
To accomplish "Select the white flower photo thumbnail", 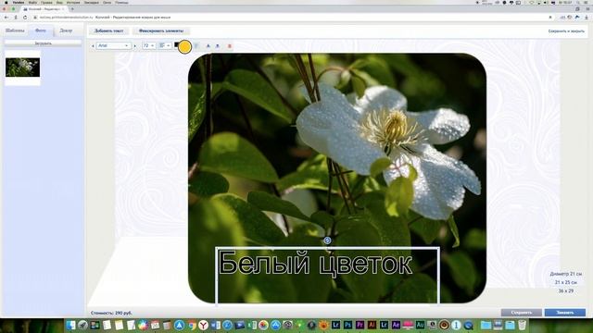I will [22, 68].
